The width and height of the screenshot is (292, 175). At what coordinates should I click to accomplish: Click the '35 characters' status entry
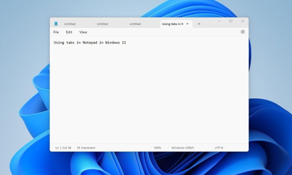[86, 148]
